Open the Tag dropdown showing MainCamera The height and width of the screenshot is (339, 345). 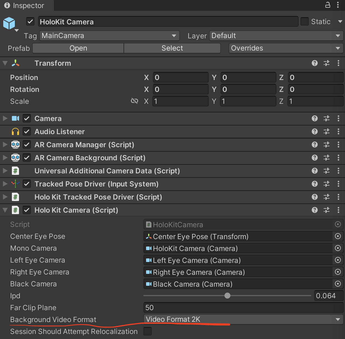point(109,36)
